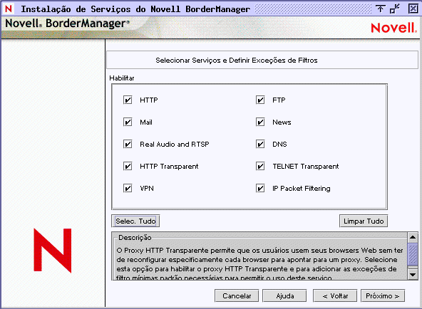Click the Real Audio and RTSP label

[x=175, y=145]
